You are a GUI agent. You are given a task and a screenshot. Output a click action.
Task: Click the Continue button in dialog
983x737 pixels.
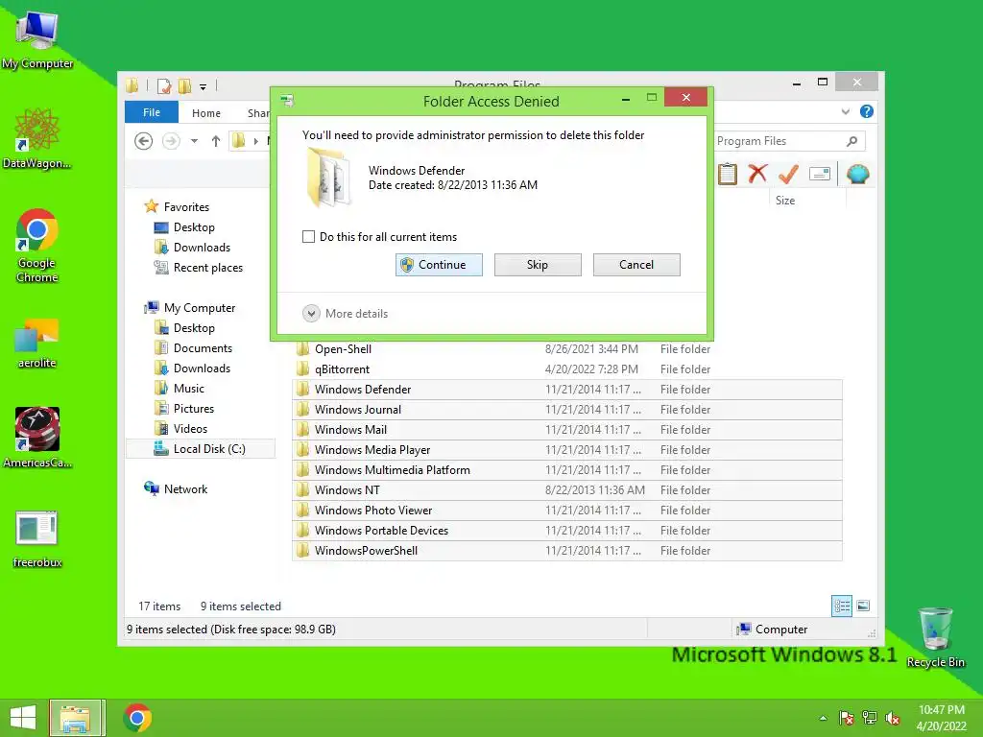tap(439, 265)
